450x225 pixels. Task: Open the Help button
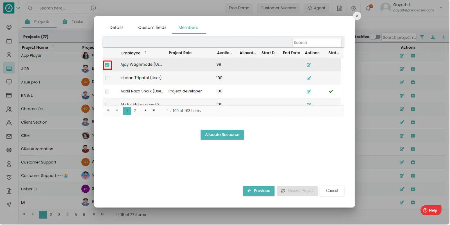point(431,210)
